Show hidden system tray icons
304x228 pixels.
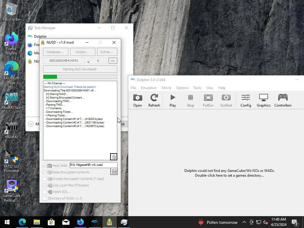coord(244,222)
